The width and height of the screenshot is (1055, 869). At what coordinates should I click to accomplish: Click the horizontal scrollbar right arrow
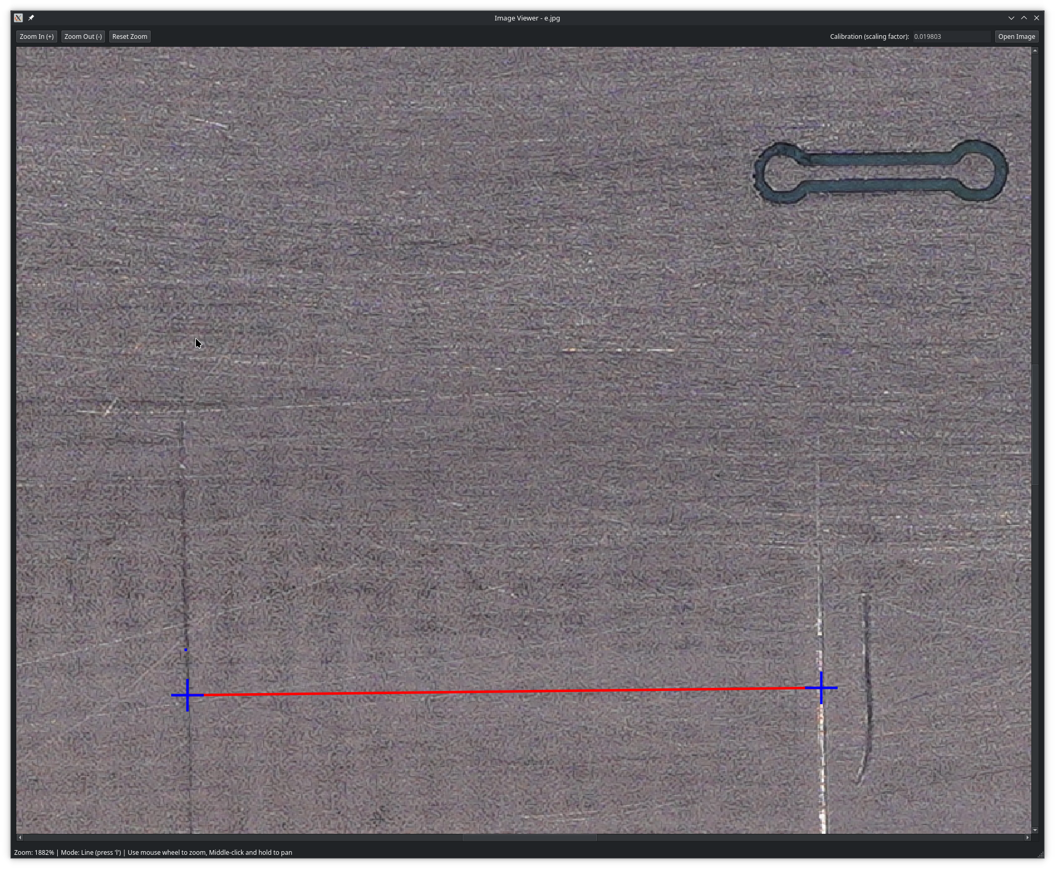coord(1027,837)
